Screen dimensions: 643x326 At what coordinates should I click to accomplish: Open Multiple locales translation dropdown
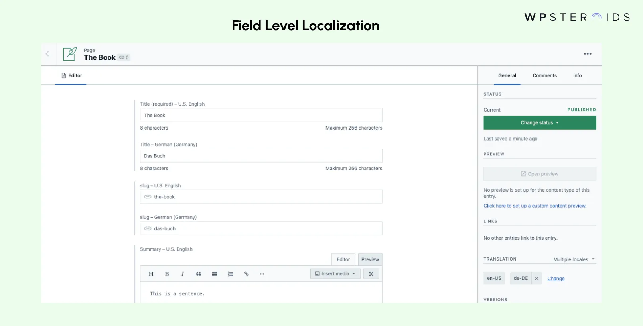(x=574, y=259)
